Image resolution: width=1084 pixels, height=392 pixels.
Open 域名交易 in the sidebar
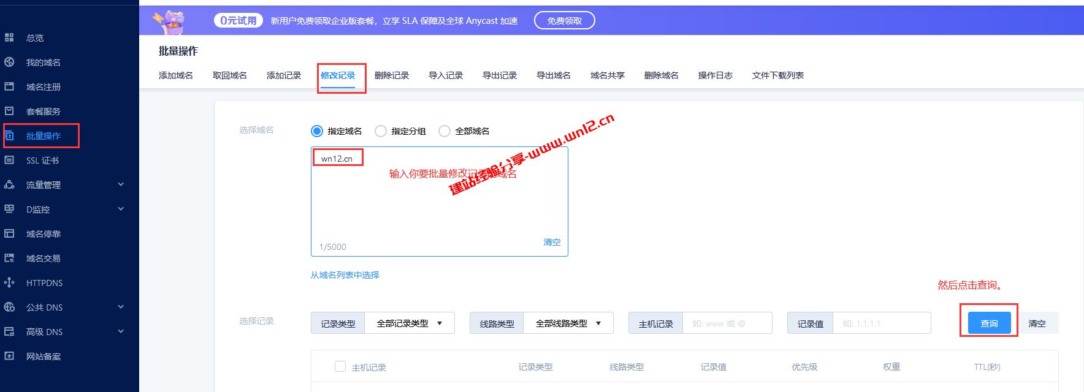tap(44, 258)
